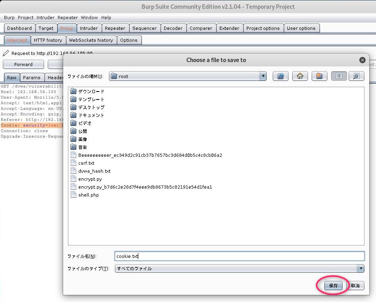This screenshot has height=302, width=376.
Task: Open the Project menu
Action: point(26,18)
